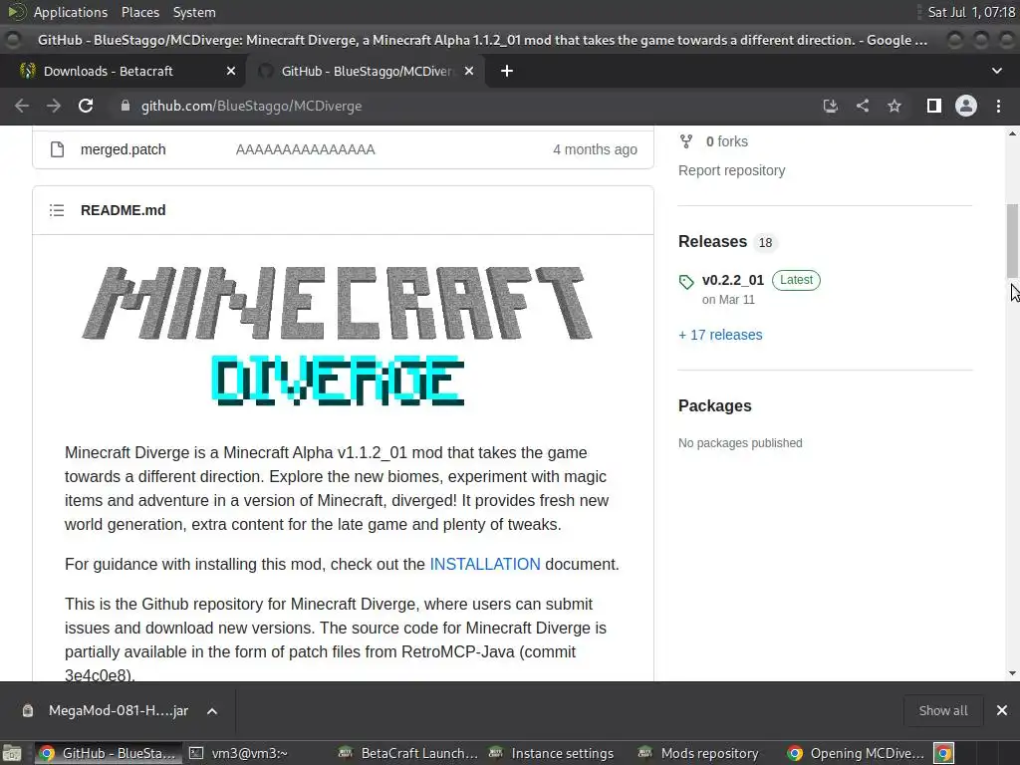Click the releases count badge 18
Screen dimensions: 1020x765
point(765,243)
